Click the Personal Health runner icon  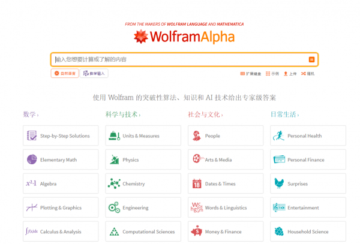click(278, 135)
